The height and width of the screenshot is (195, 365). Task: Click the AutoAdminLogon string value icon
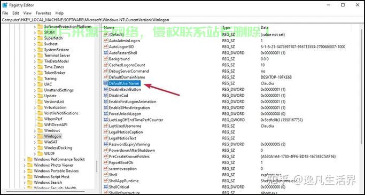click(x=106, y=41)
